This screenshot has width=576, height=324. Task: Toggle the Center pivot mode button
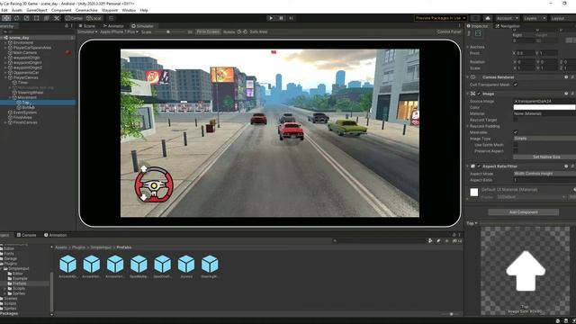pyautogui.click(x=74, y=18)
